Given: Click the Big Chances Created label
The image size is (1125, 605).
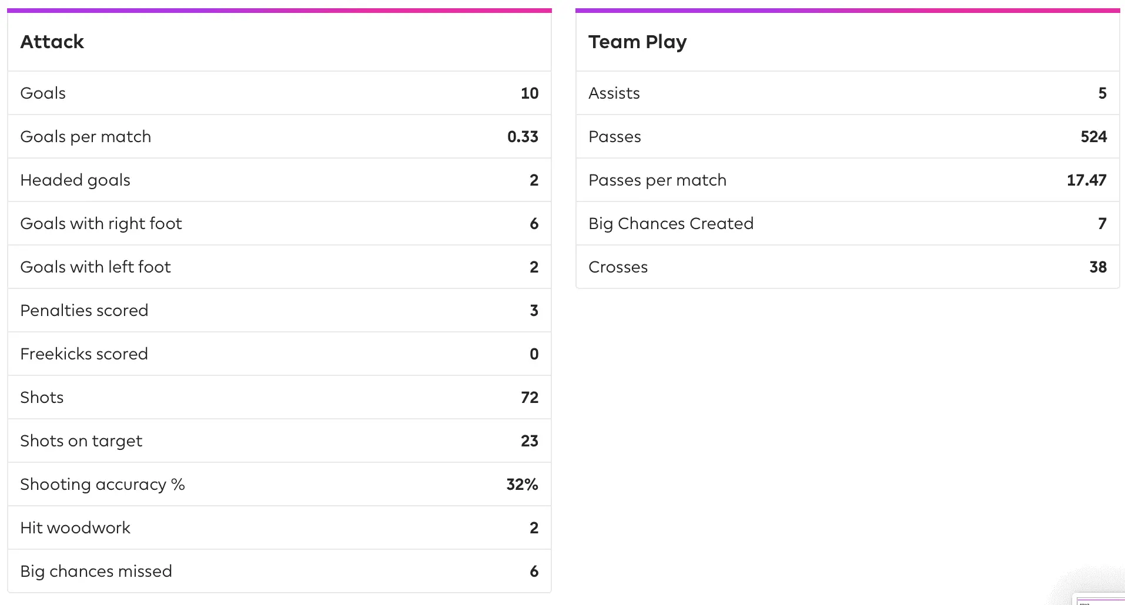Looking at the screenshot, I should 671,223.
